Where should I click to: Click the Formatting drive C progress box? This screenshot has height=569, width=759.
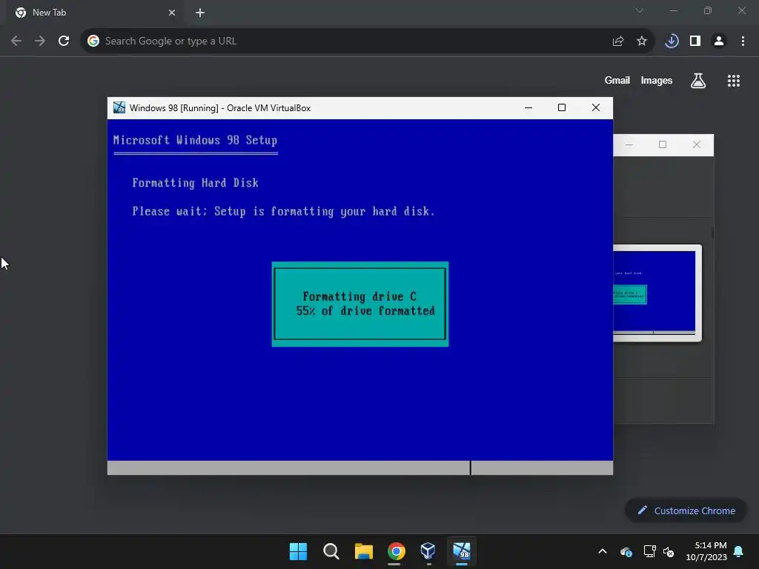tap(360, 304)
